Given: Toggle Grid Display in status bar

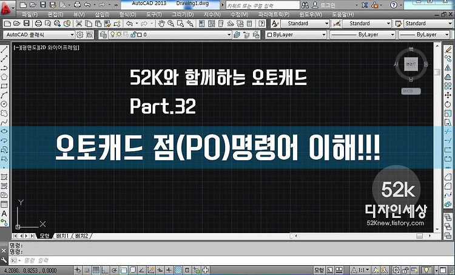Looking at the screenshot, I should [96, 270].
